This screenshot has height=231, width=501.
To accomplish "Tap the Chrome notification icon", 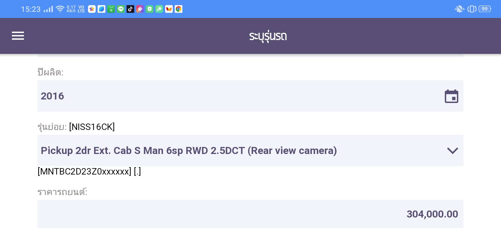I will (179, 9).
